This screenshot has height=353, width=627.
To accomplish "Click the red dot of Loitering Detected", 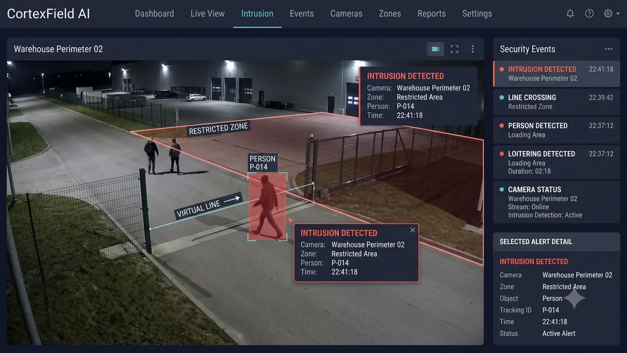I will pos(502,154).
